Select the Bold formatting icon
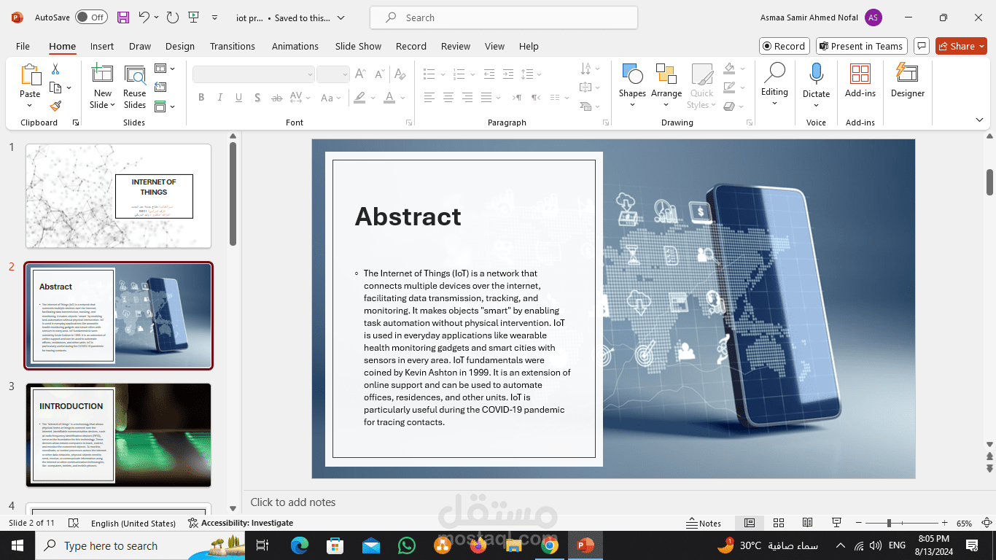 click(x=201, y=96)
